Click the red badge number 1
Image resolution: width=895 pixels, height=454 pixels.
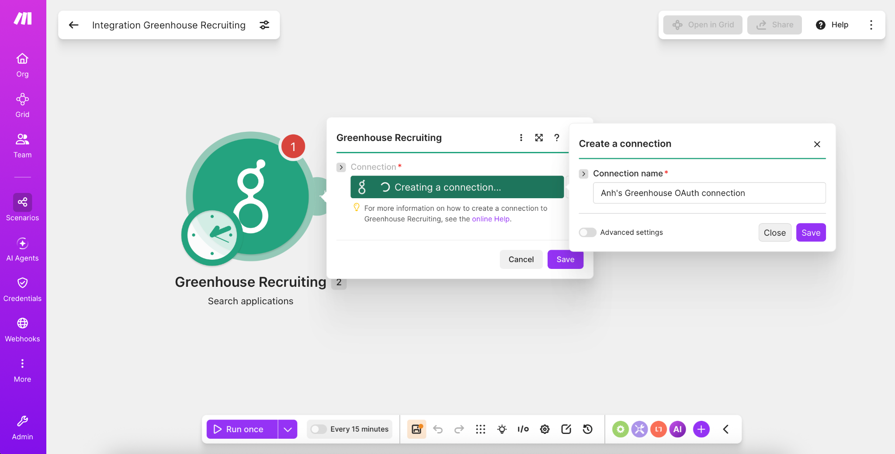click(293, 147)
